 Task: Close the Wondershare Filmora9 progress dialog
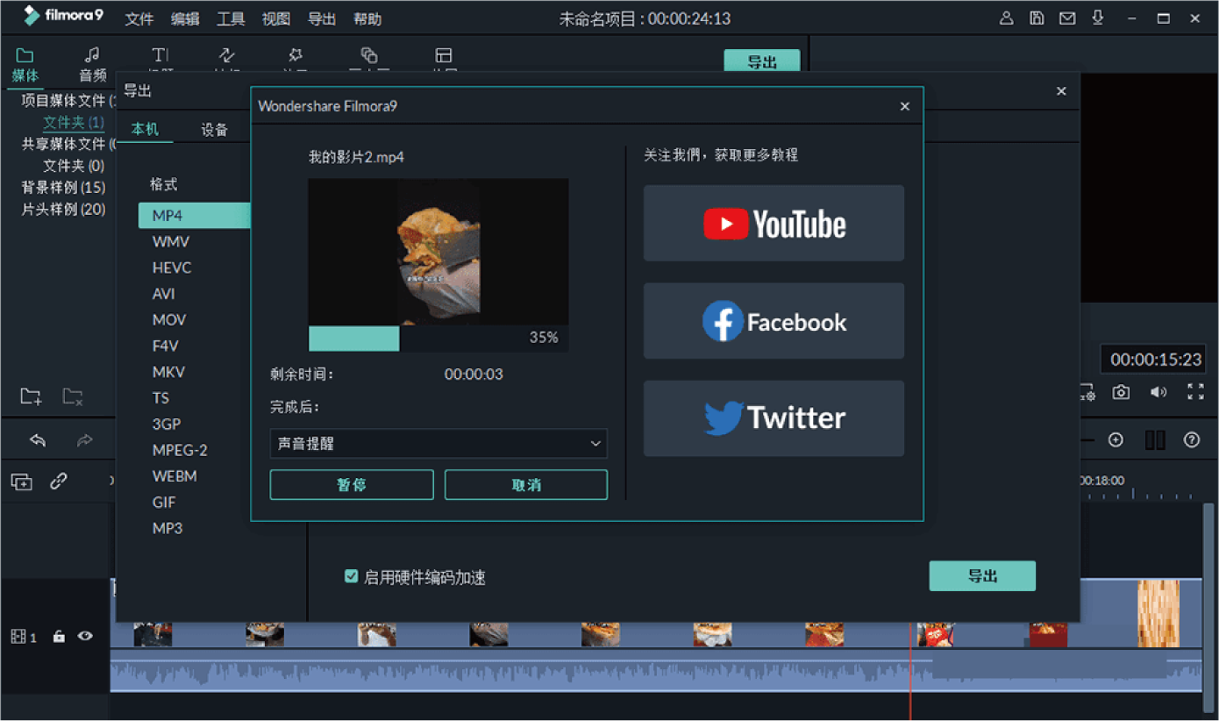[x=905, y=106]
